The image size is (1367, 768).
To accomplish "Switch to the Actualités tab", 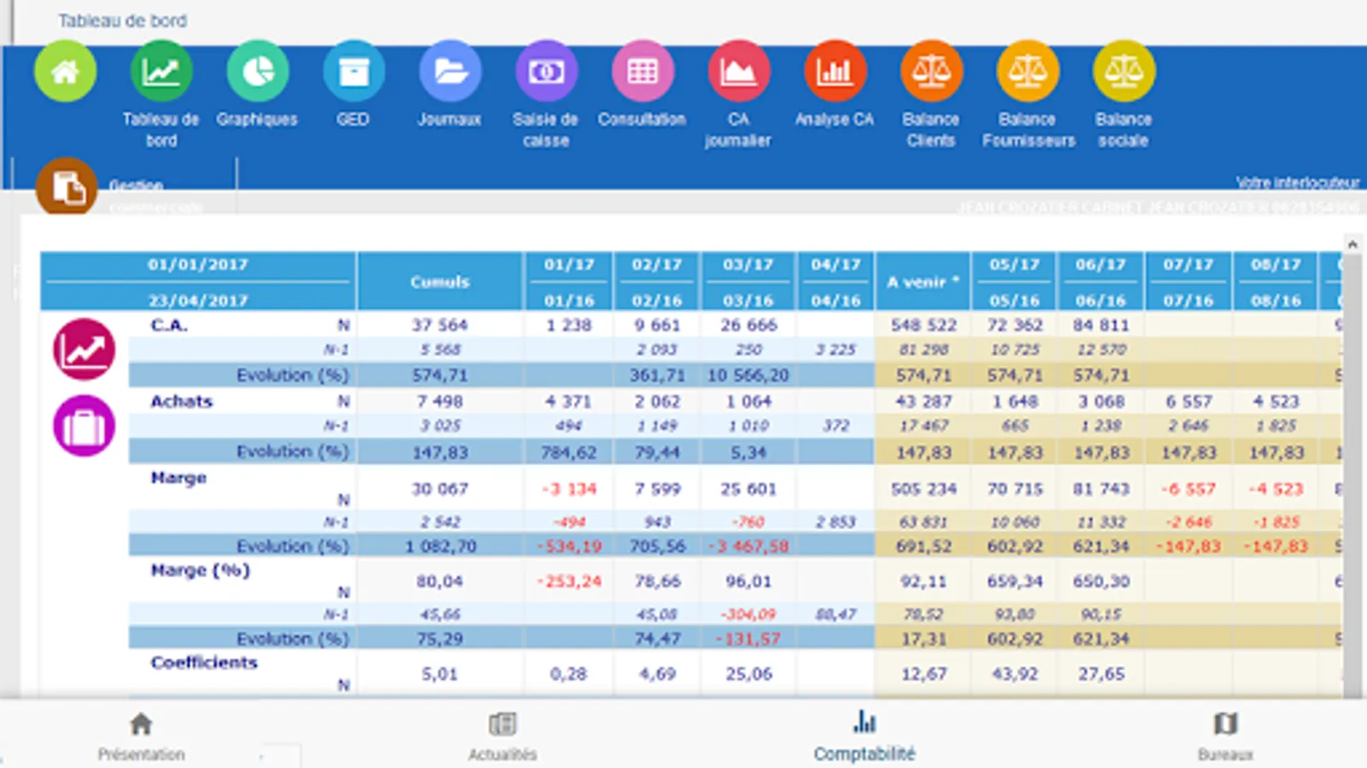I will 502,737.
